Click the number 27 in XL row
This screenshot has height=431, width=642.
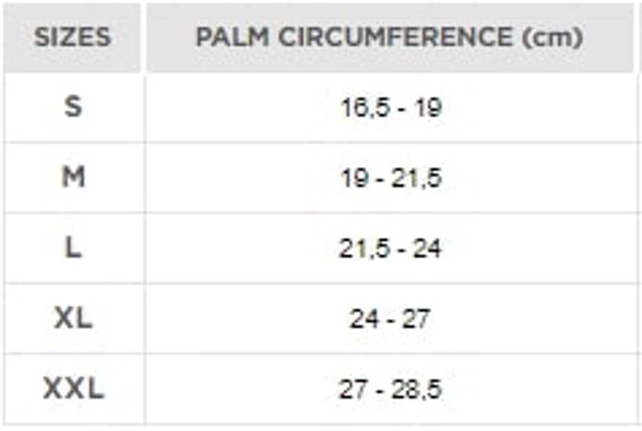point(414,320)
